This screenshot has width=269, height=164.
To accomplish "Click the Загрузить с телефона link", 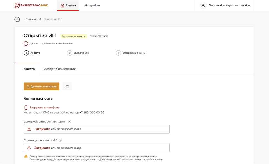I will (x=44, y=108).
